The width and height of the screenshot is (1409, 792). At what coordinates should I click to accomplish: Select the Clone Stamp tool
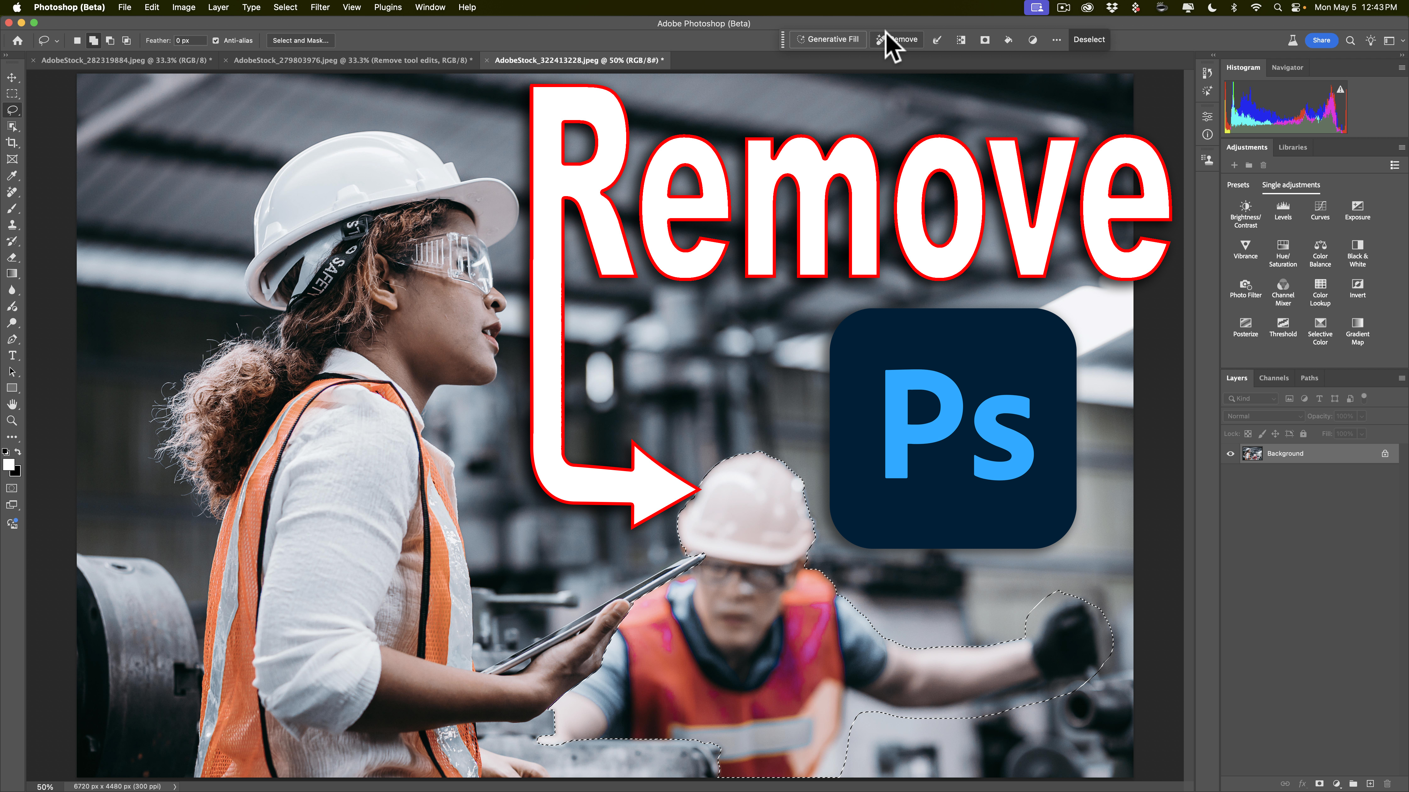[x=12, y=225]
